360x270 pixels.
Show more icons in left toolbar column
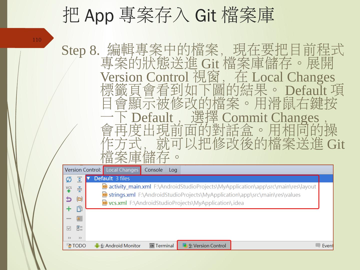[x=69, y=238]
